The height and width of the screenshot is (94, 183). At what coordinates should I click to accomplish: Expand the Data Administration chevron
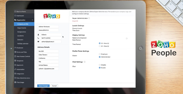(x=32, y=78)
